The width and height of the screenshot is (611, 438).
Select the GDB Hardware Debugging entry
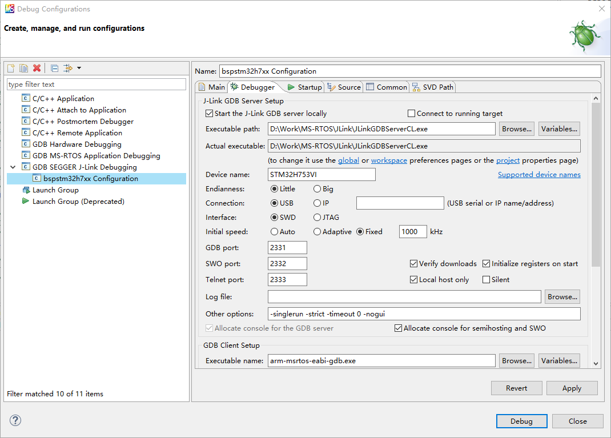pyautogui.click(x=77, y=144)
